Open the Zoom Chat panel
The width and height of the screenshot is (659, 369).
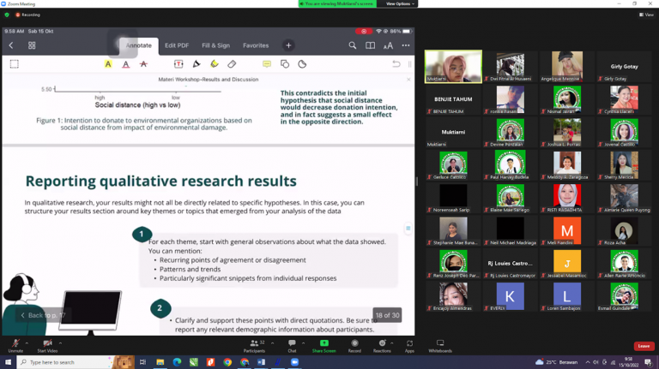coord(292,346)
